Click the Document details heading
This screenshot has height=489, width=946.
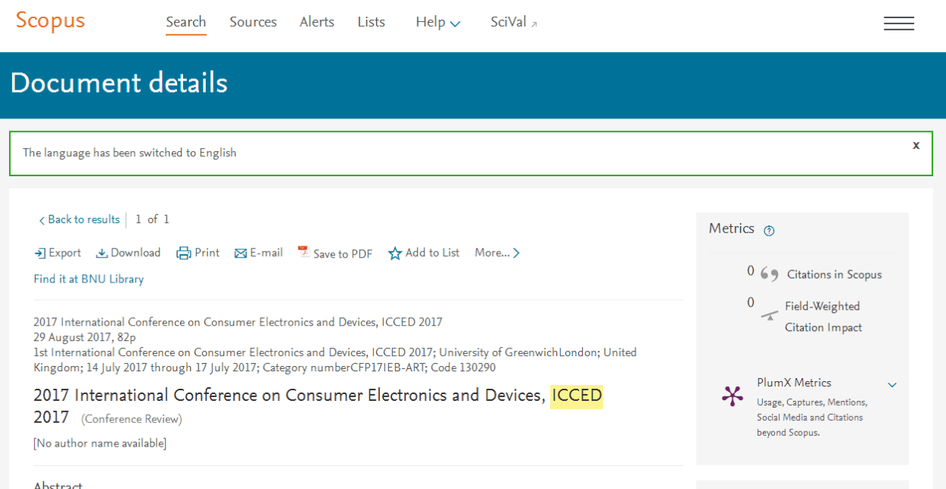(x=119, y=84)
